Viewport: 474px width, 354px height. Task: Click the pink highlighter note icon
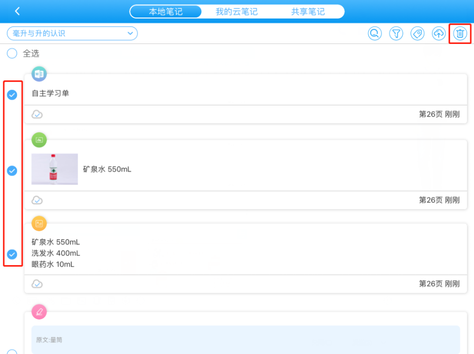point(39,312)
